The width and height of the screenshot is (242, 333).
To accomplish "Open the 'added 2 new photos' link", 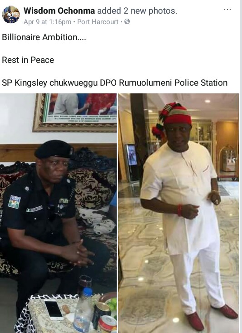I will pos(137,10).
